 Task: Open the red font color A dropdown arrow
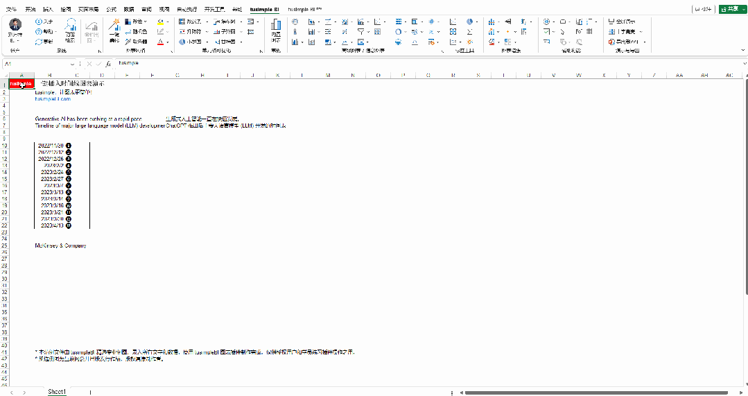168,42
